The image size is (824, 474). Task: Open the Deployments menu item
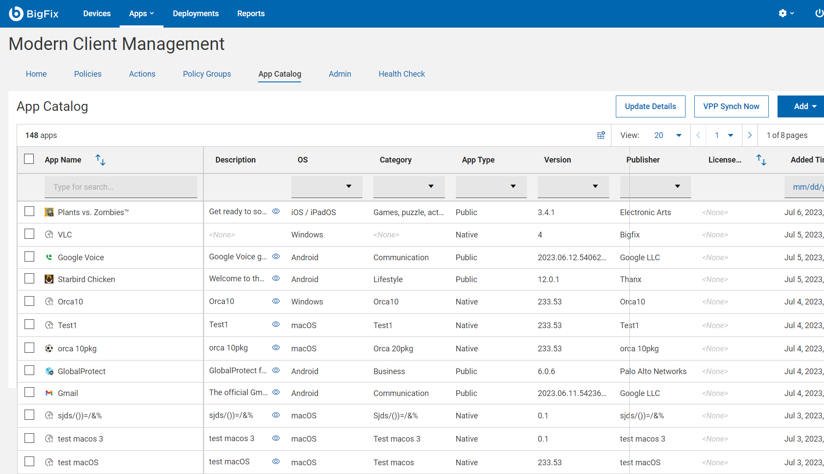(x=195, y=14)
